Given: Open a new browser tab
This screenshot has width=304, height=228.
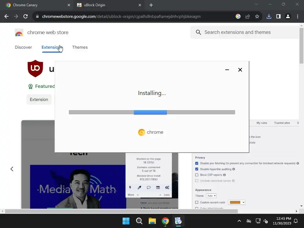Looking at the screenshot, I should click(151, 5).
